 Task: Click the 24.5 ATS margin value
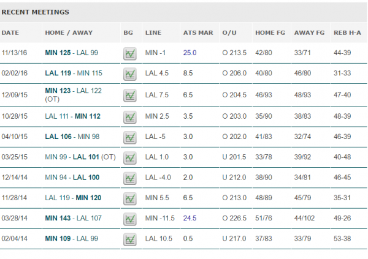click(190, 218)
